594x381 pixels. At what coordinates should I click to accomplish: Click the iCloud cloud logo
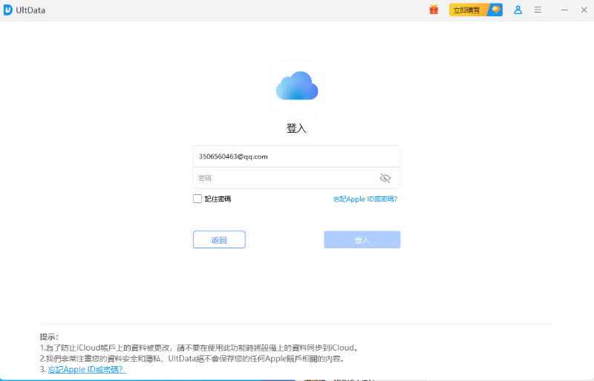pyautogui.click(x=297, y=87)
